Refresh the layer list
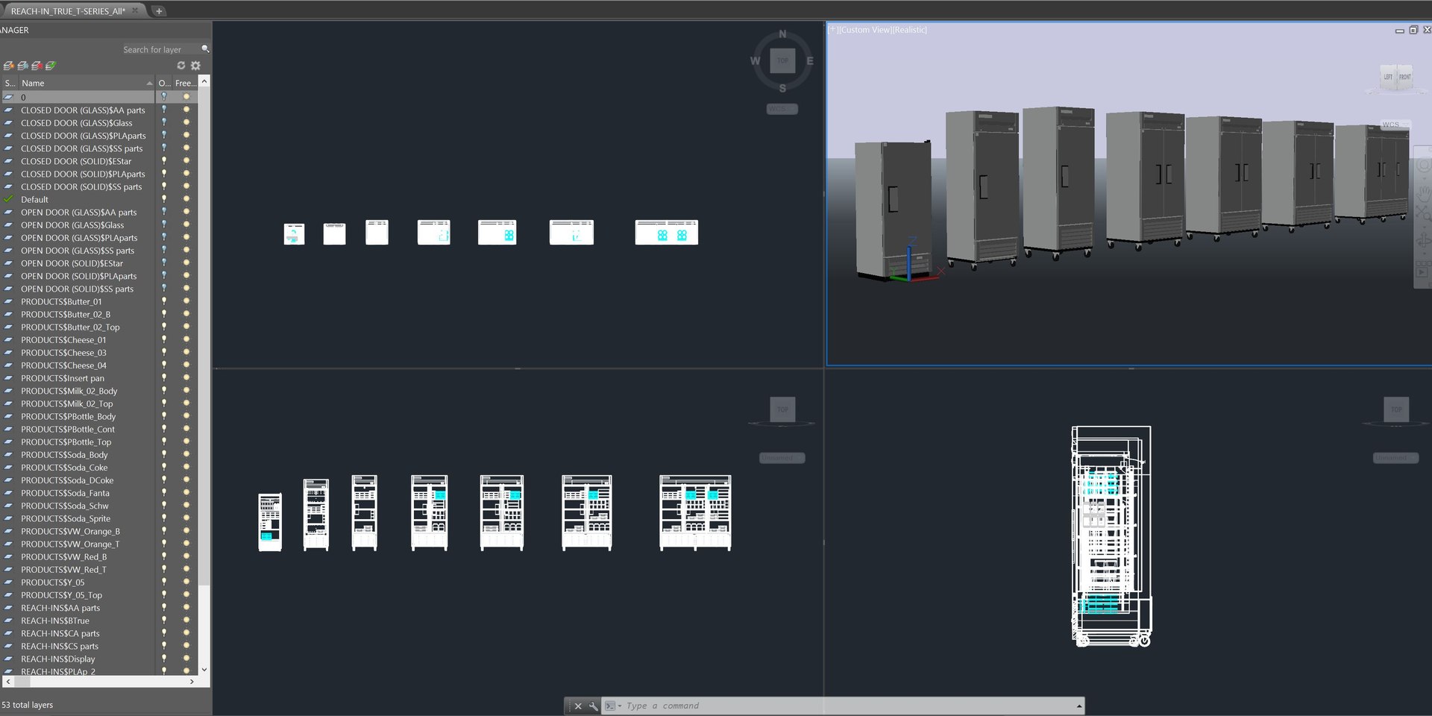 point(181,66)
